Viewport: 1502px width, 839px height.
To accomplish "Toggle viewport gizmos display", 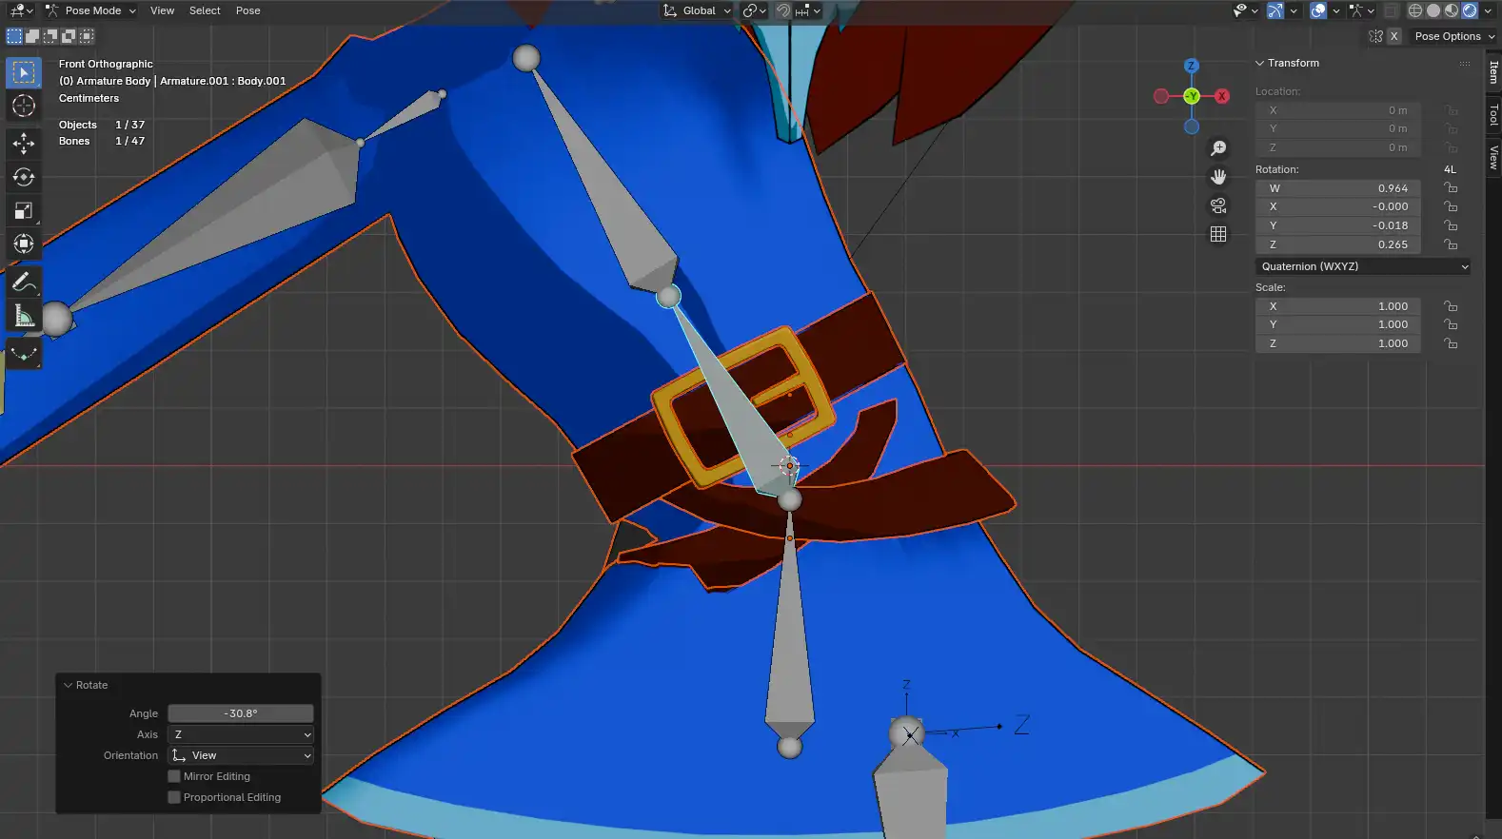I will pyautogui.click(x=1275, y=10).
